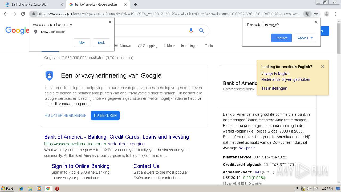This screenshot has height=192, width=341.
Task: Open the media player taskbar icon
Action: point(39,189)
